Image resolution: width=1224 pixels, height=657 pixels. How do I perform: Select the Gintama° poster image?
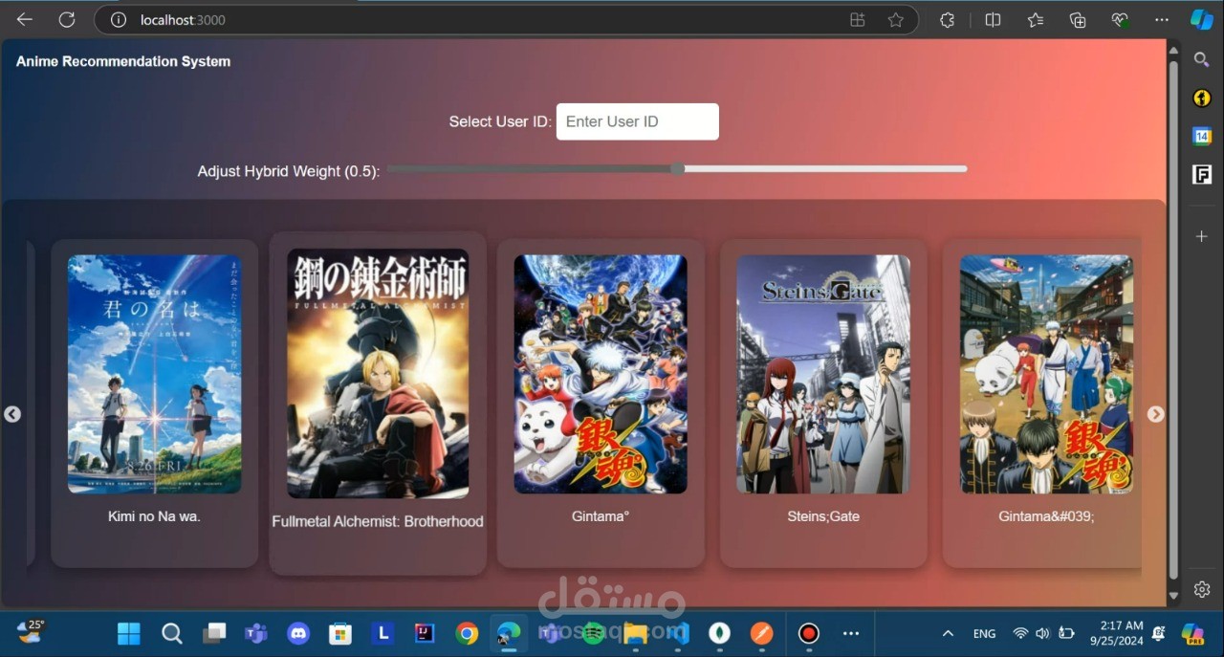coord(601,374)
